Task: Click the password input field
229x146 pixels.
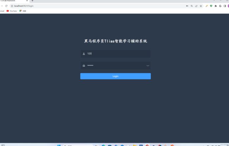Action: pos(115,65)
